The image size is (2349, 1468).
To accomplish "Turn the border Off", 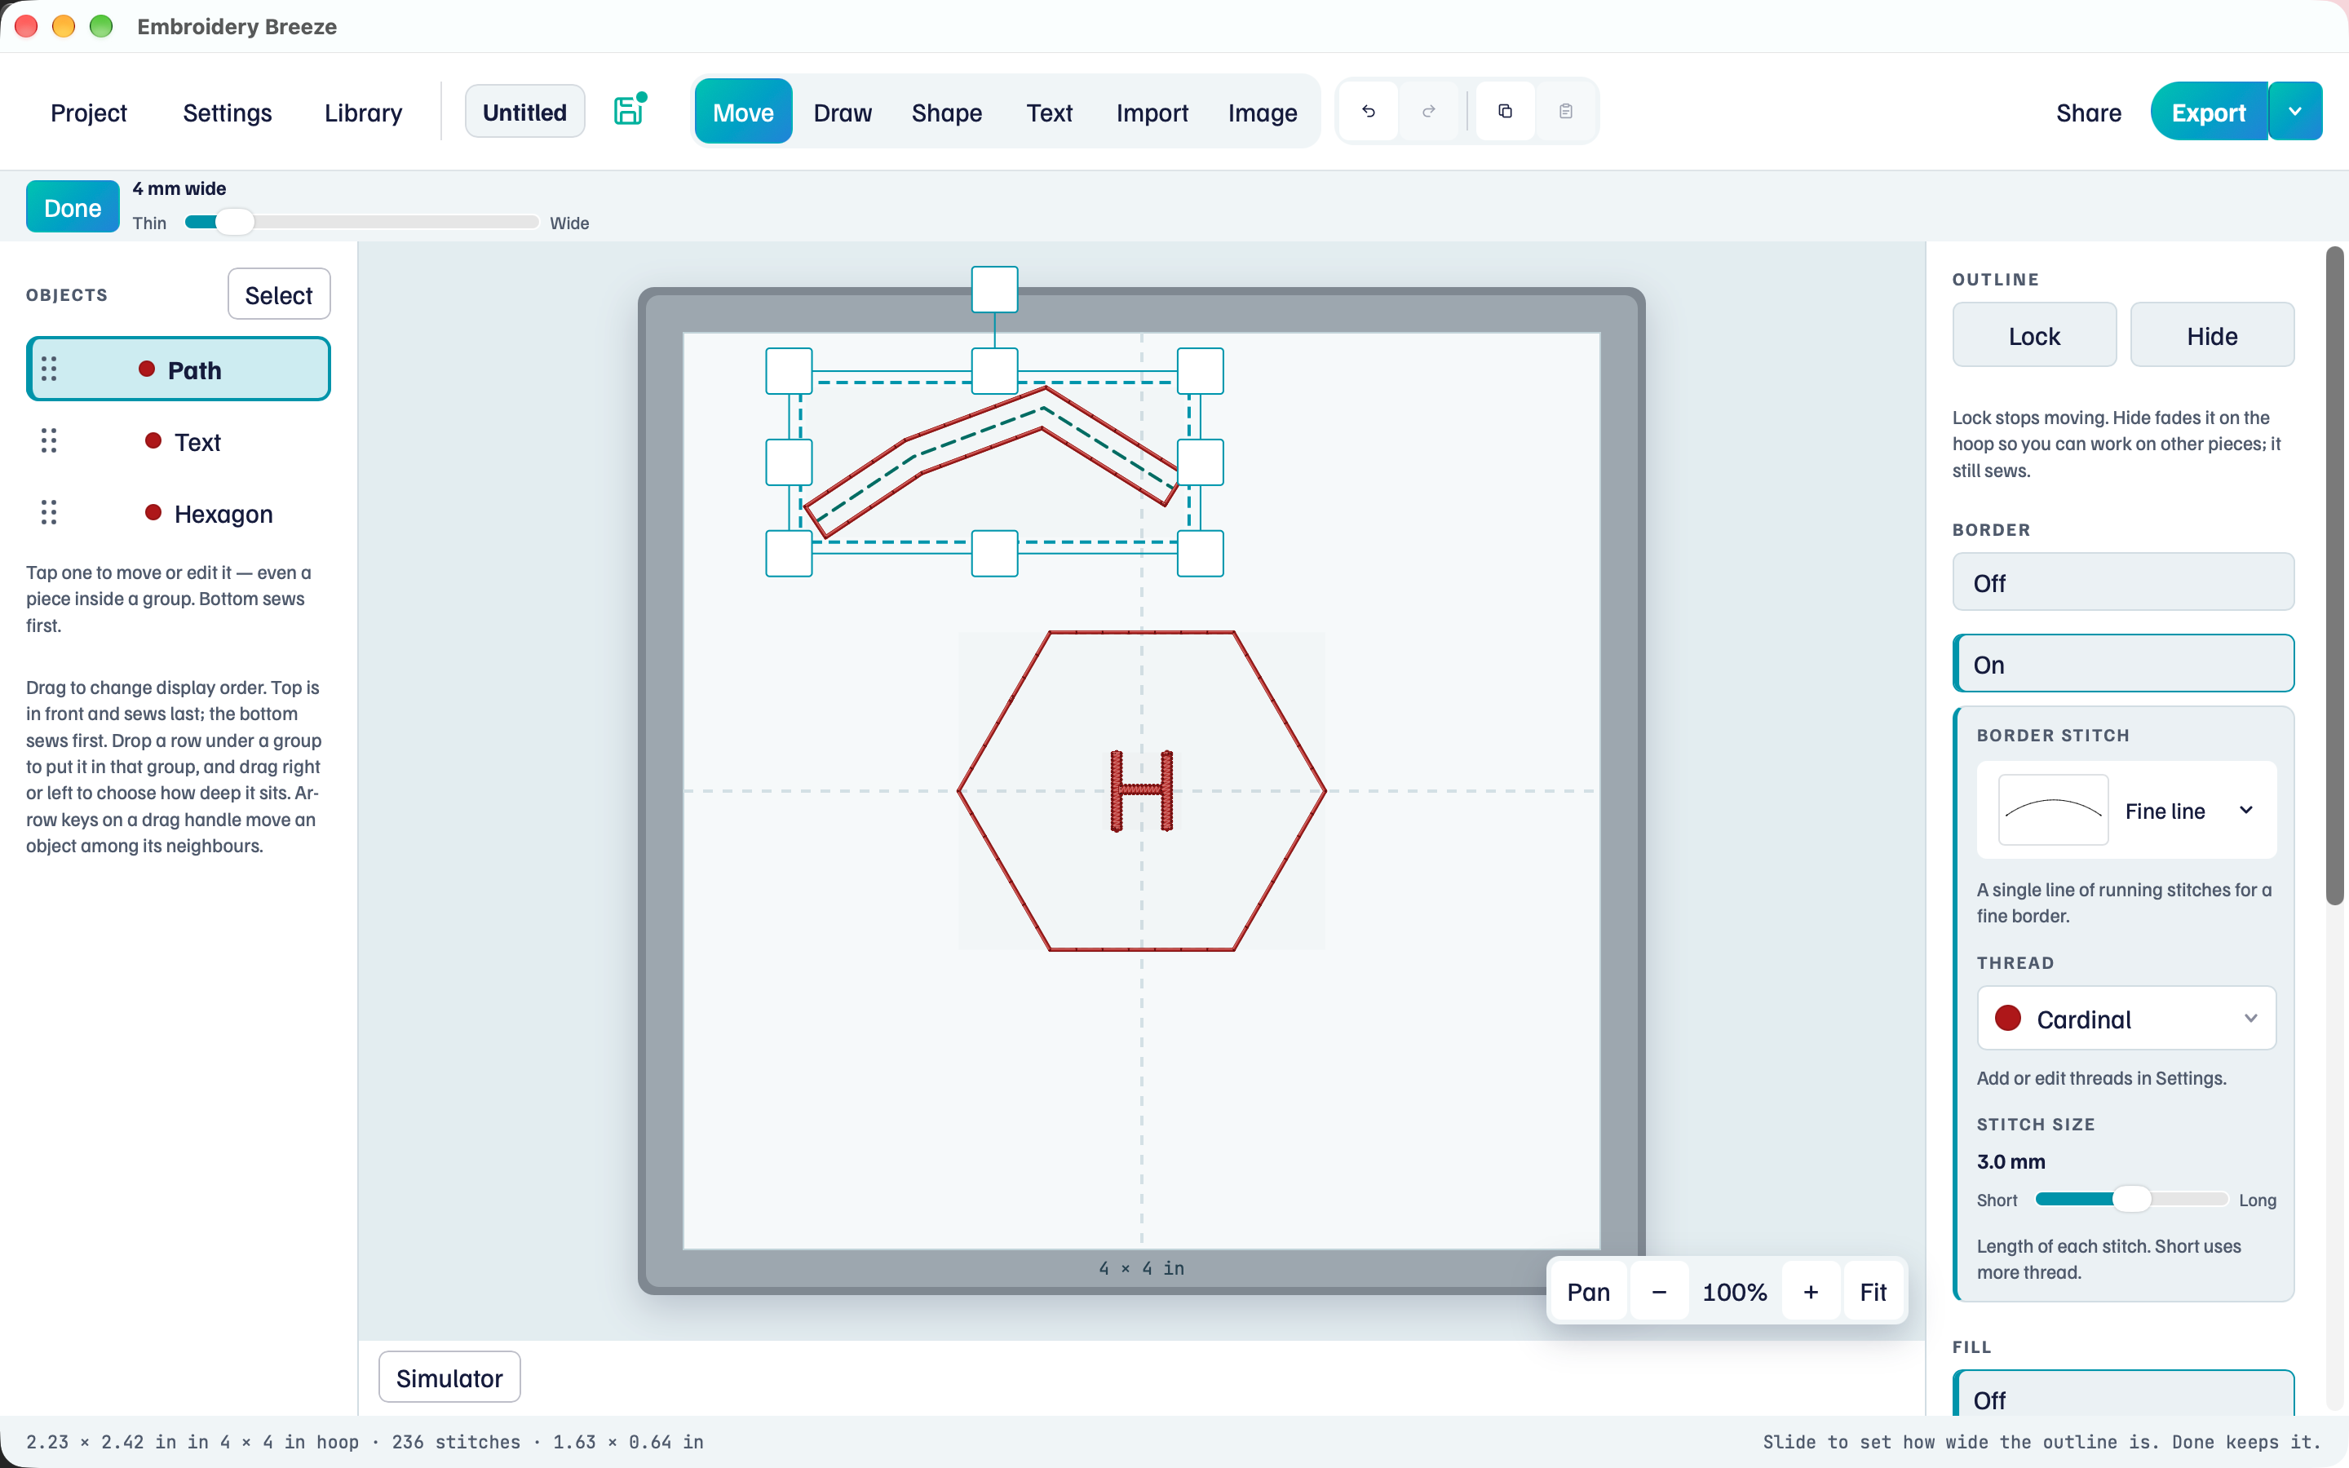I will [x=2123, y=582].
